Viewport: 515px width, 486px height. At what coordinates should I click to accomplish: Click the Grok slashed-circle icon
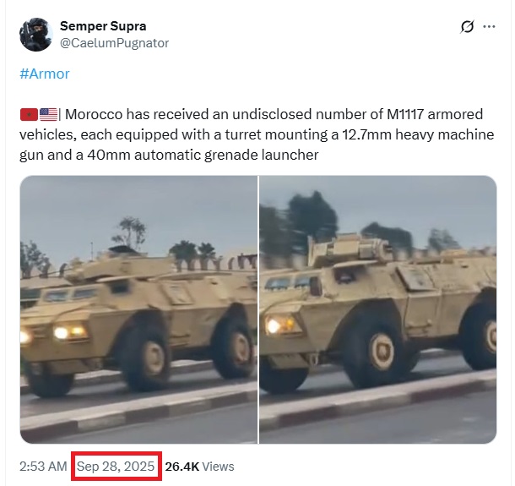pyautogui.click(x=467, y=27)
